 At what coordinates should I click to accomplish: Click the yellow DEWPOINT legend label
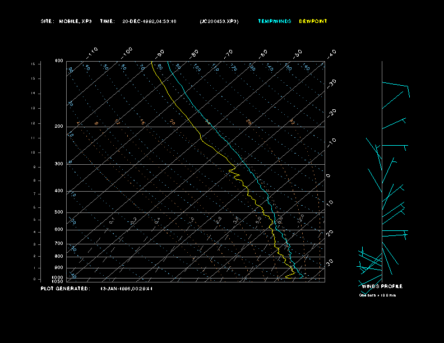[313, 21]
